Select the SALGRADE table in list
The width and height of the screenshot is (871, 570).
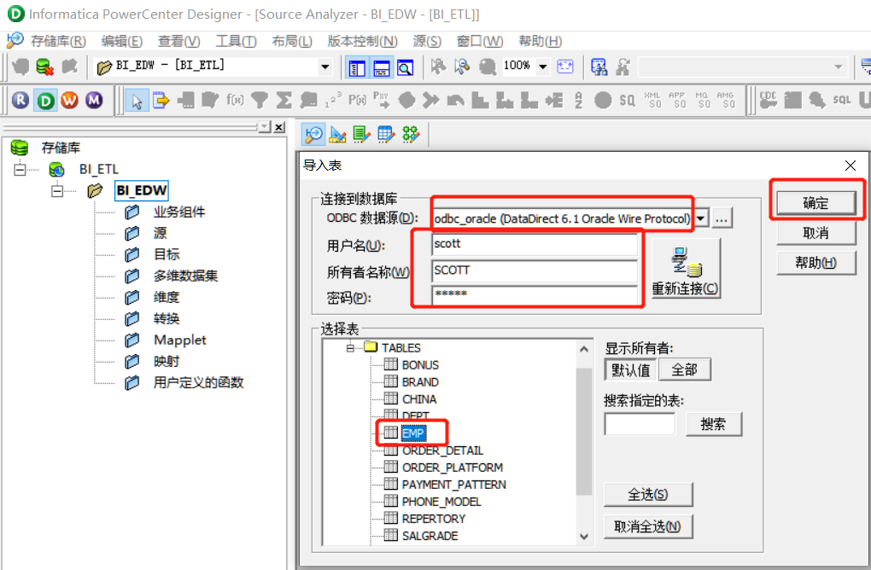[x=430, y=536]
